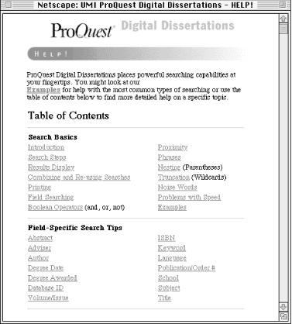
Task: Open the Introduction help link
Action: point(46,147)
